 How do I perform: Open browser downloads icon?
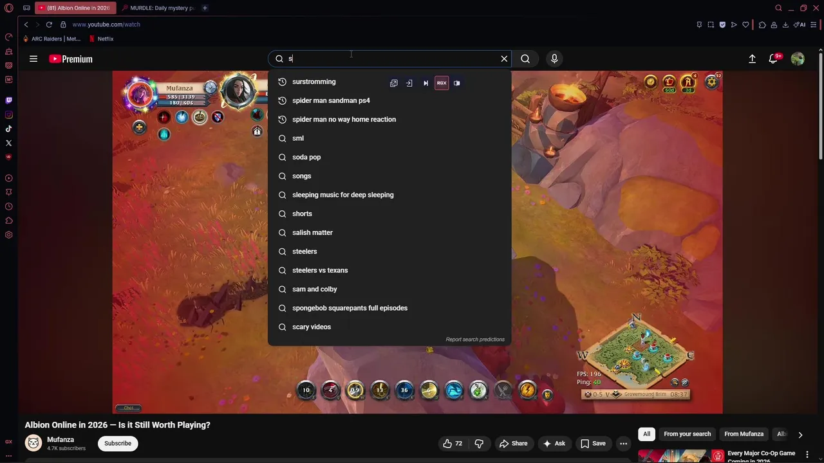tap(785, 24)
